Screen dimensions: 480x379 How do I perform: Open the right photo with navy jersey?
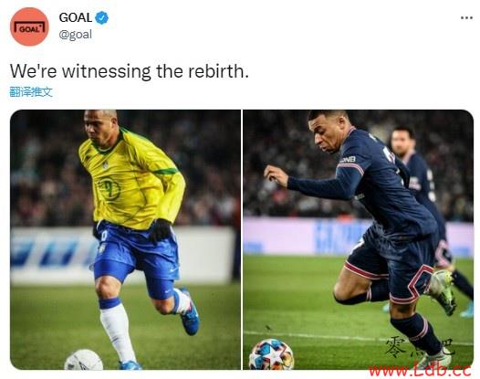(358, 239)
